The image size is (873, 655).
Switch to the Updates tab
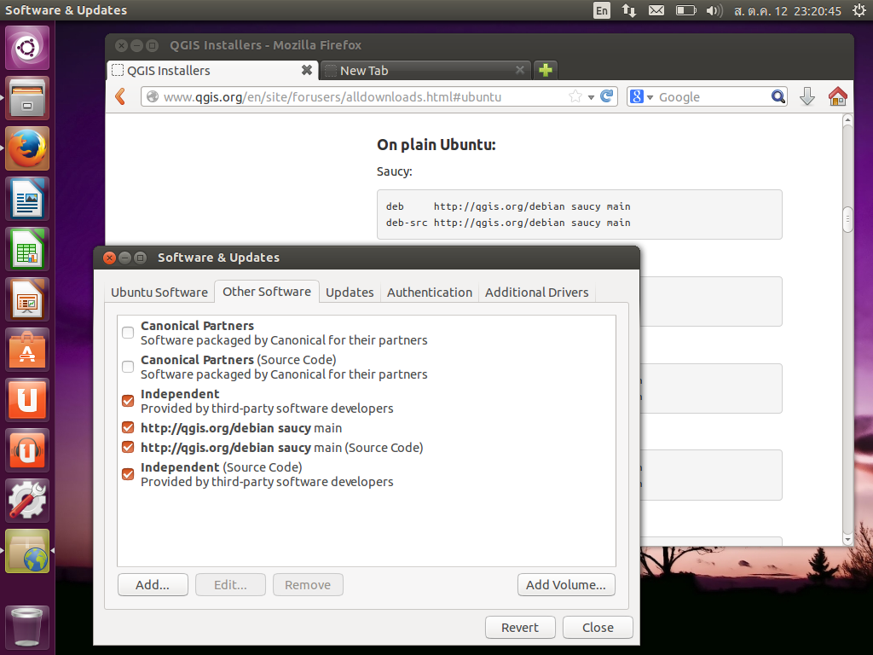[350, 293]
